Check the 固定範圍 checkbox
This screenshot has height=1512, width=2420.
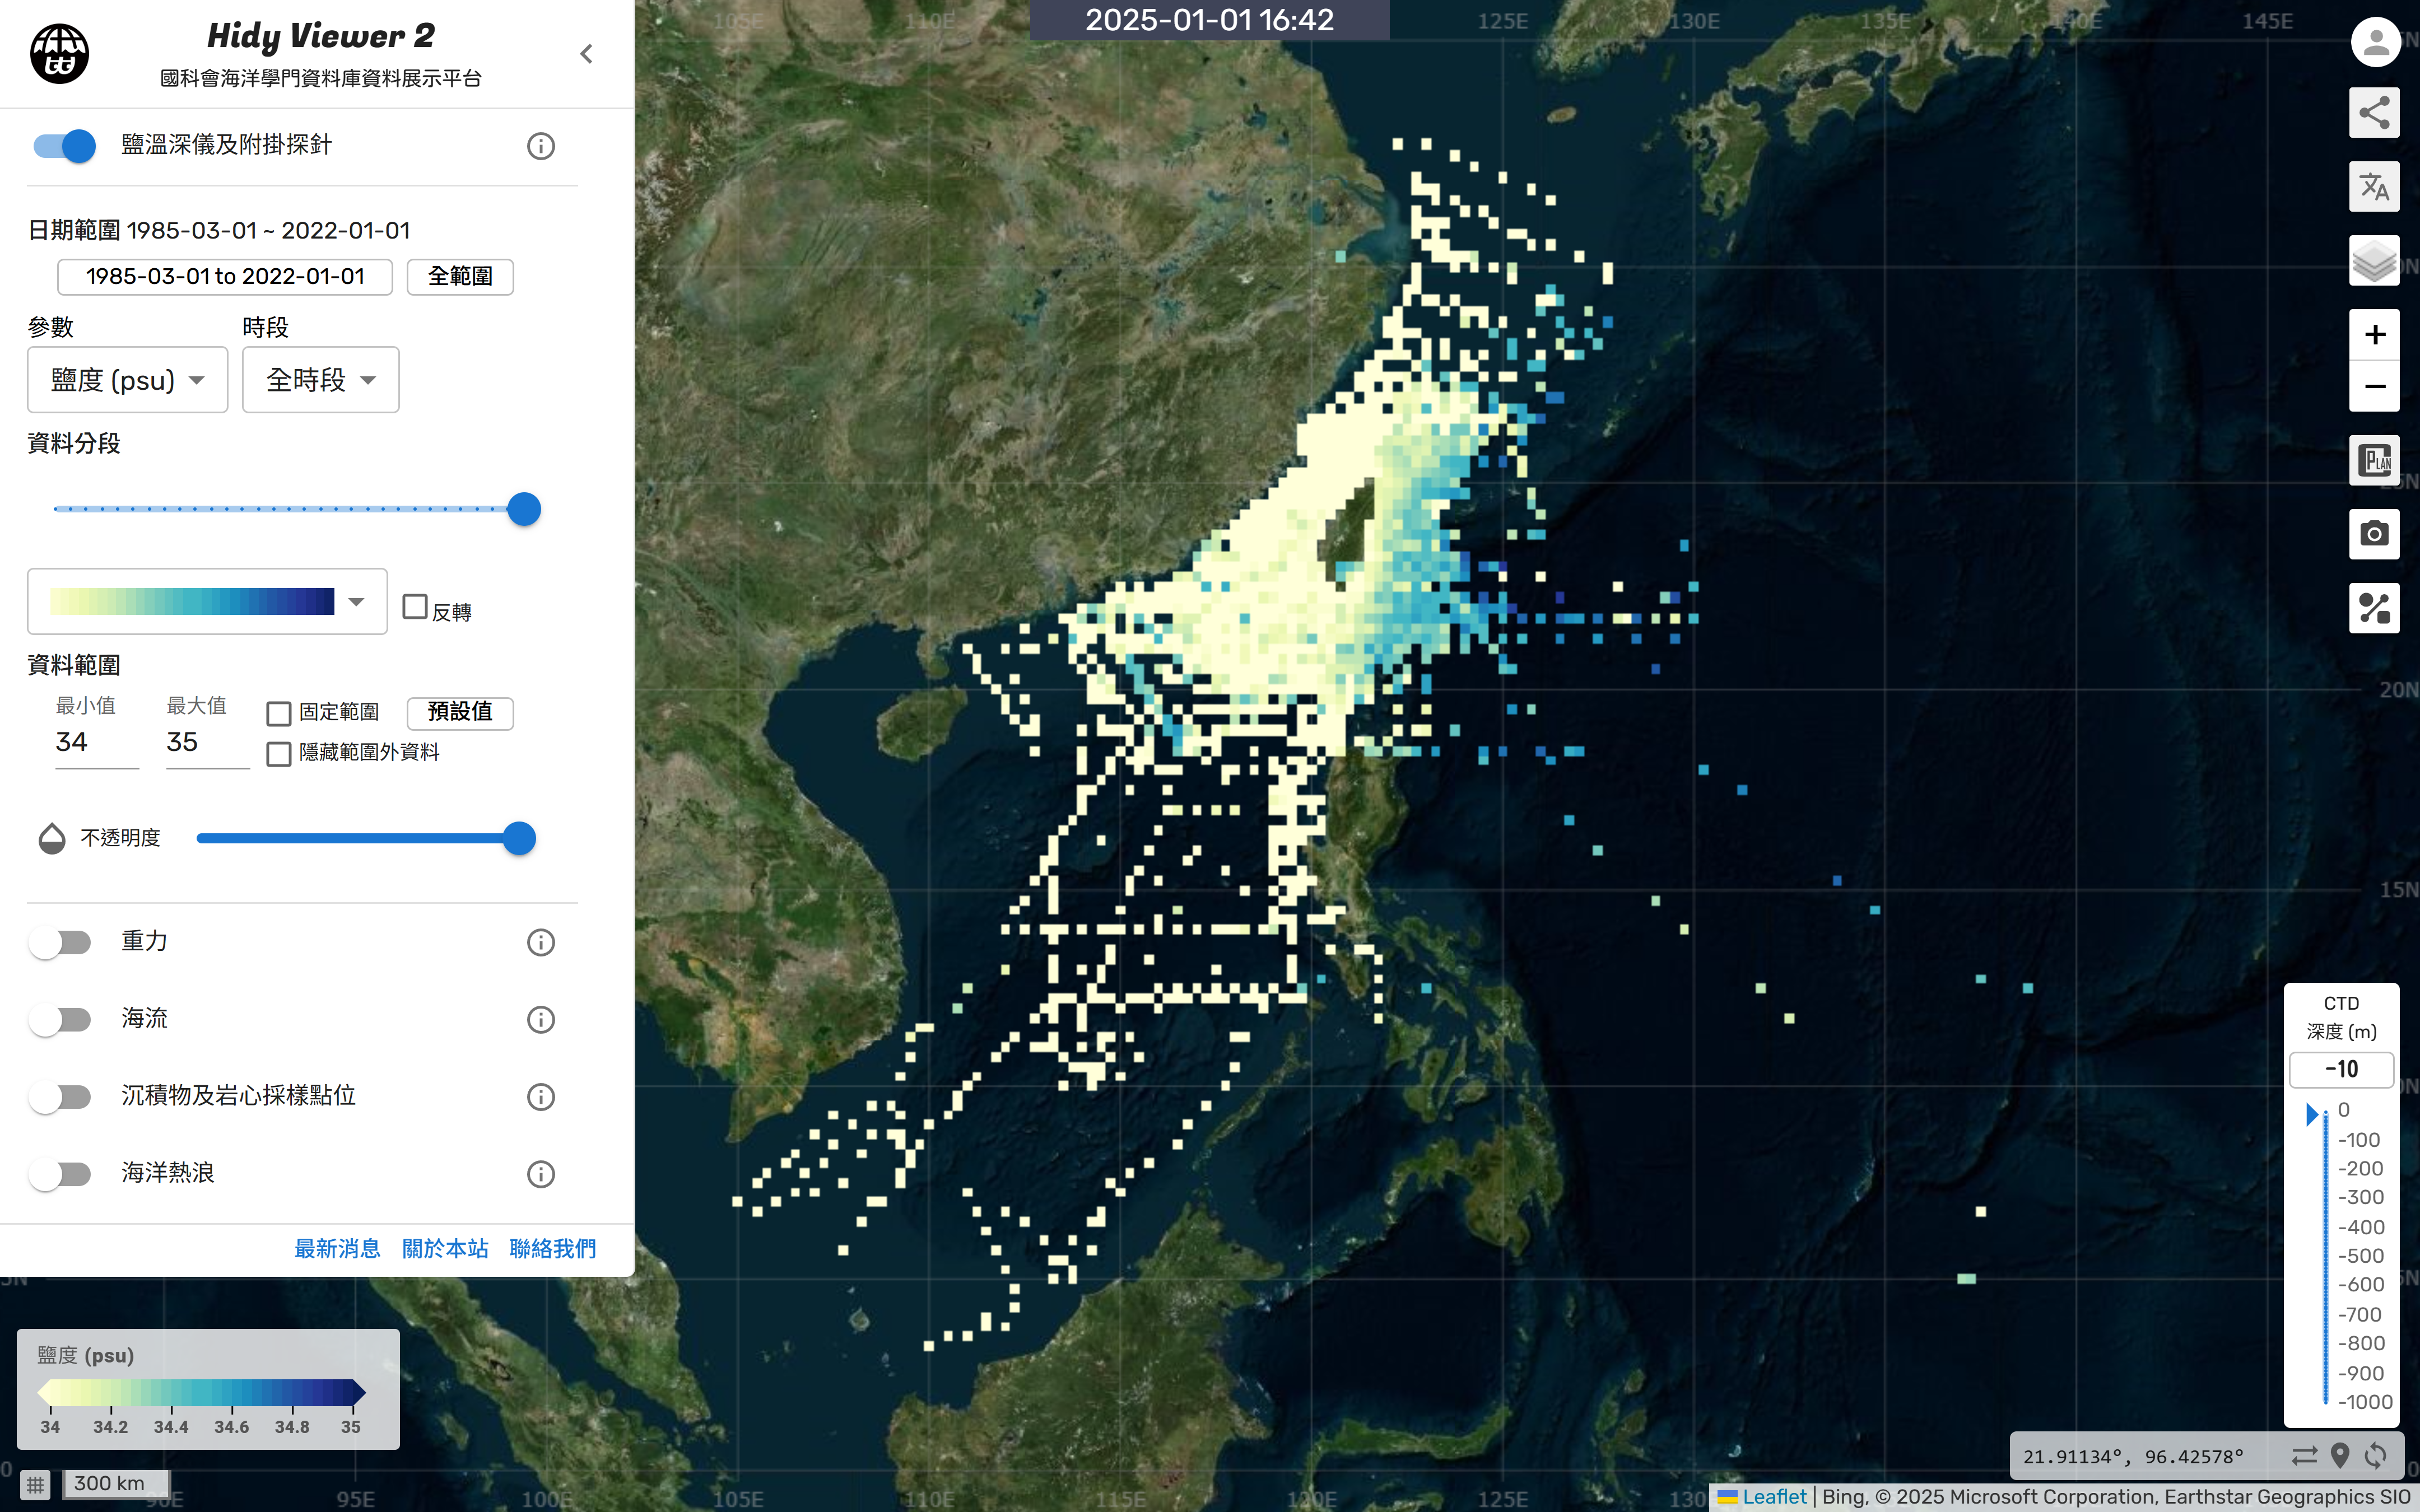pyautogui.click(x=279, y=713)
